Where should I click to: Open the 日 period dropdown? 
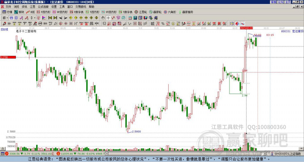(x=5, y=18)
